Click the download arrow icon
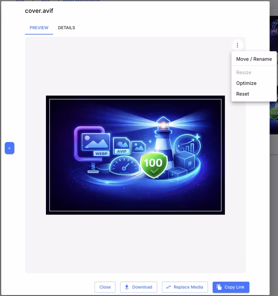 (x=127, y=287)
